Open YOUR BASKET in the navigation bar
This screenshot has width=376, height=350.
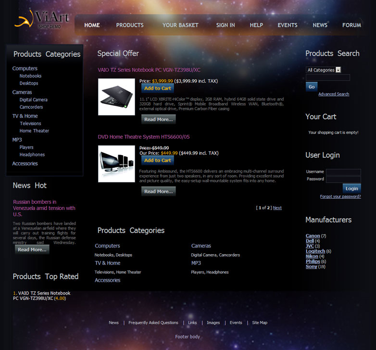[x=180, y=25]
